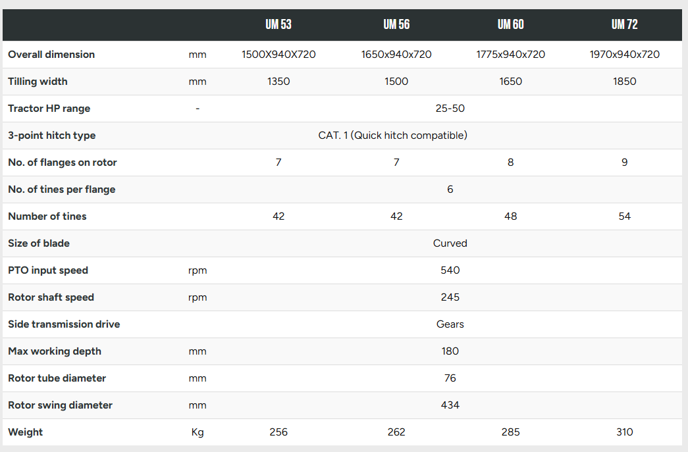This screenshot has height=452, width=688.
Task: Click the Rotor shaft speed label
Action: click(51, 297)
